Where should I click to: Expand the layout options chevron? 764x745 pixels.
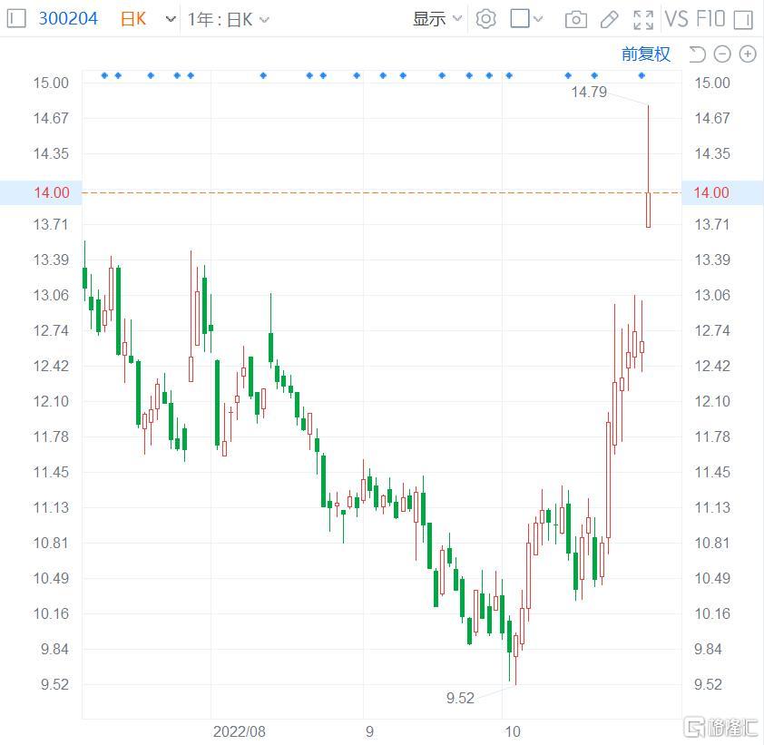[x=538, y=19]
